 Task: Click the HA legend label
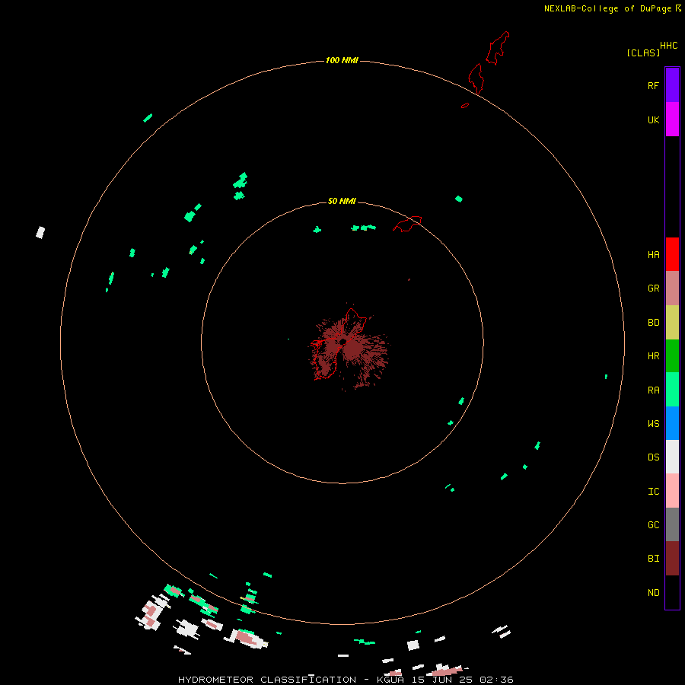pos(653,255)
